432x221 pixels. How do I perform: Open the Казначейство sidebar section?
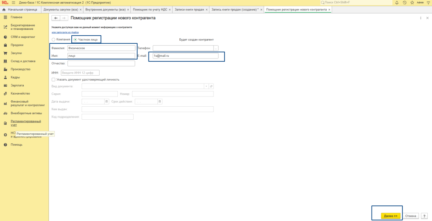point(20,93)
